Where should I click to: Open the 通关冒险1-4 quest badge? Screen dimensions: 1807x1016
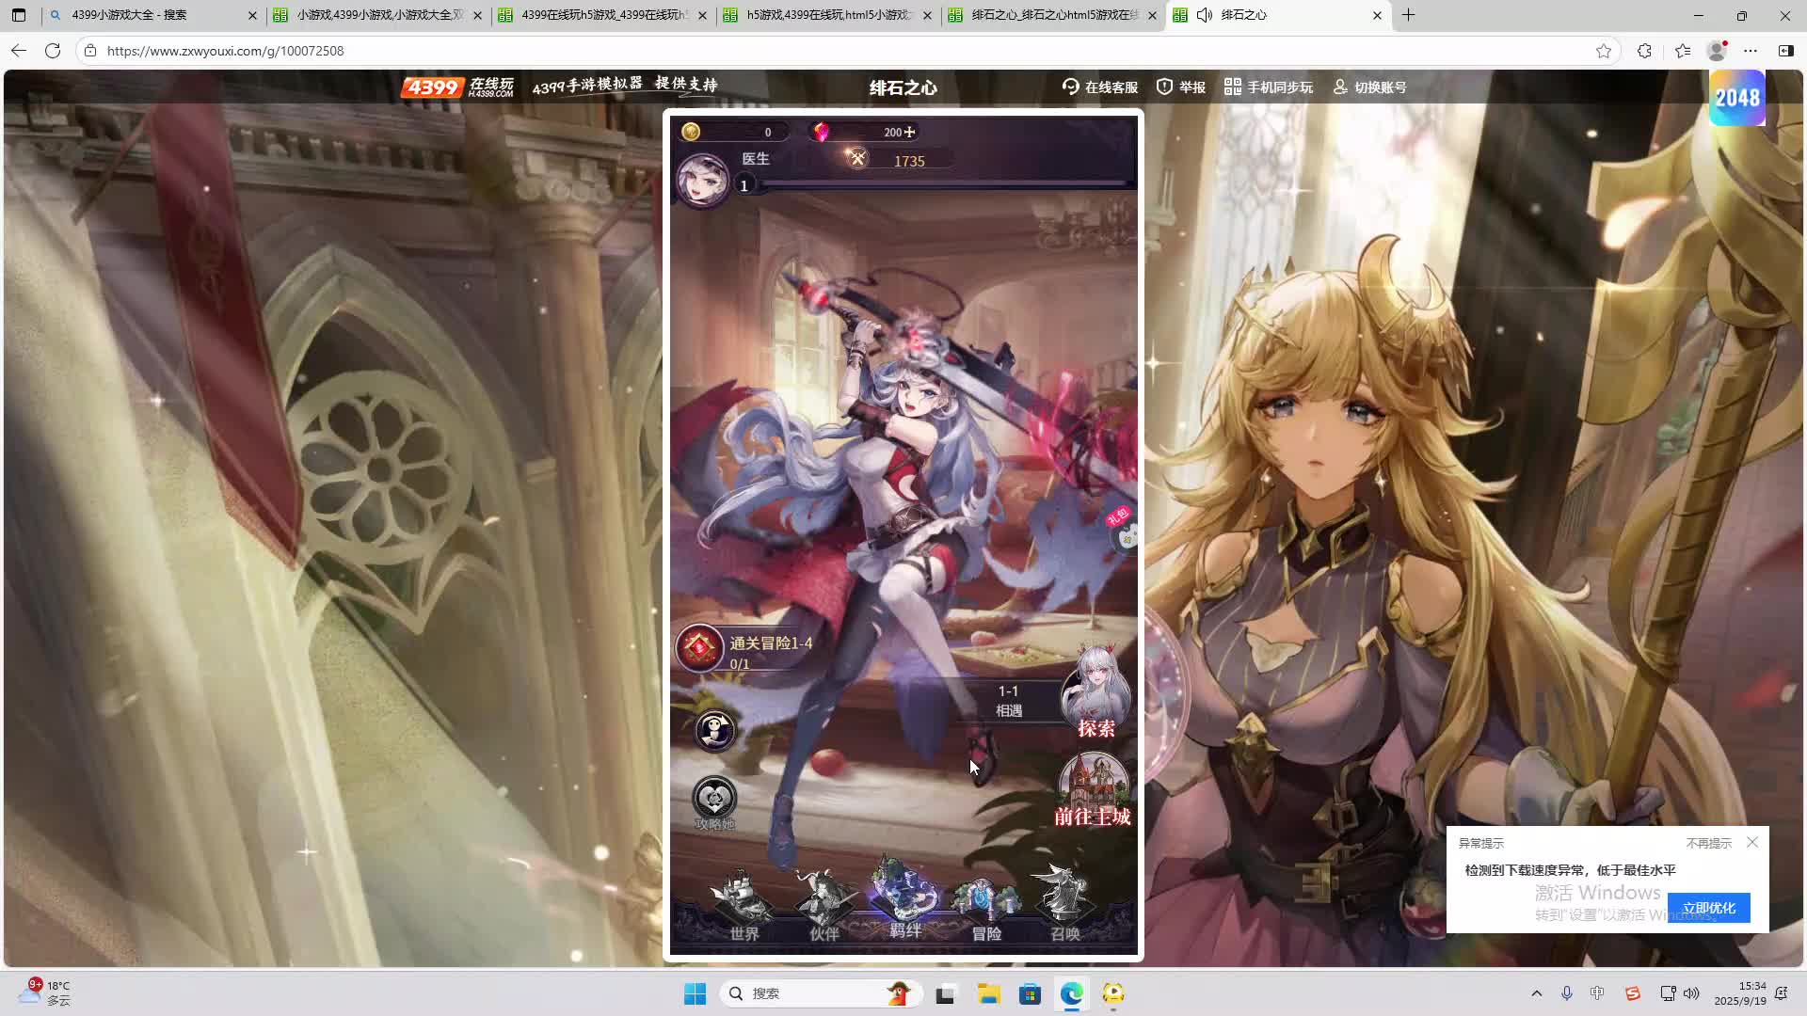[x=701, y=649]
